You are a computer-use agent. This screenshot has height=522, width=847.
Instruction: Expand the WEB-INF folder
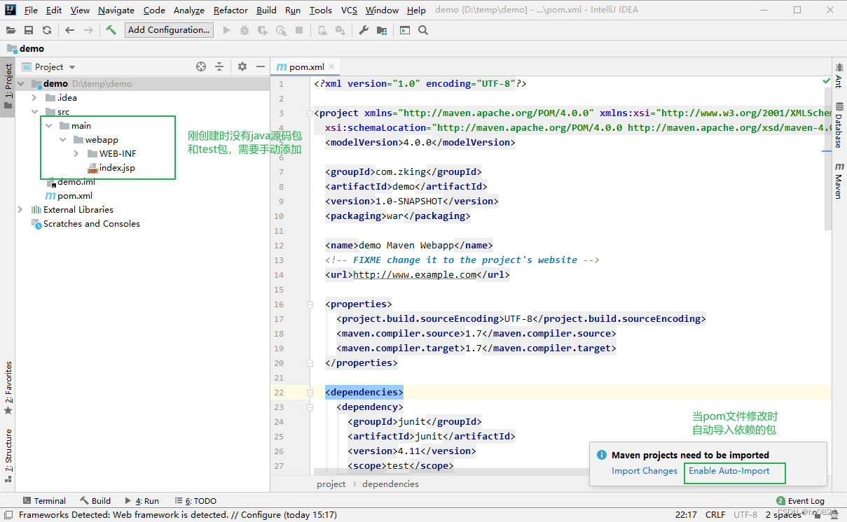click(76, 154)
